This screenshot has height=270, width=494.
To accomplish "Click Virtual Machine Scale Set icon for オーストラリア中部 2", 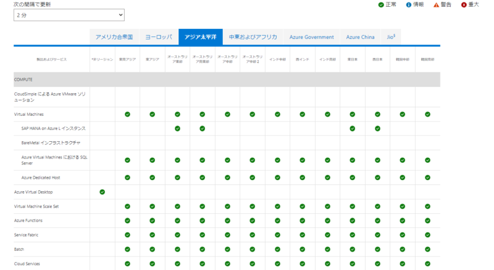I will tap(253, 207).
